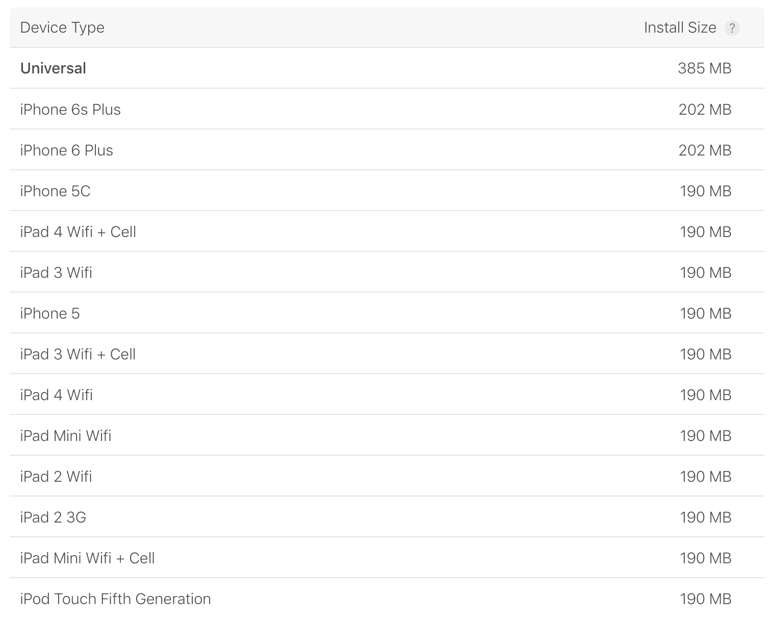
Task: Select the iPhone 5 device row
Action: click(387, 313)
